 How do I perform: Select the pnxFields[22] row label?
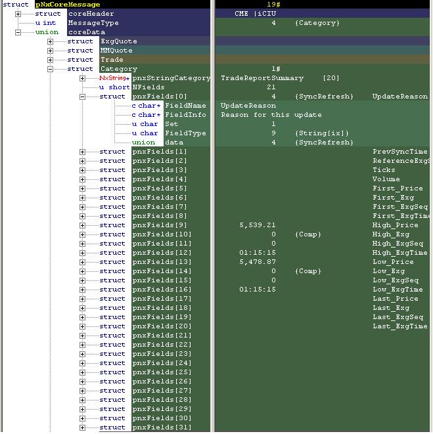pyautogui.click(x=162, y=345)
